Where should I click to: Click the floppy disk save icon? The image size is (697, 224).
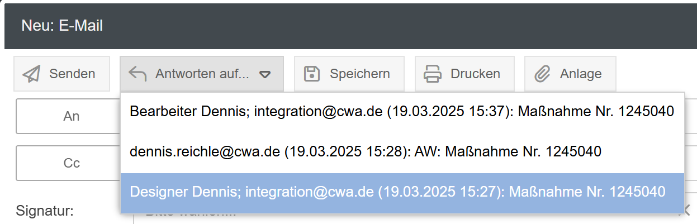[311, 74]
